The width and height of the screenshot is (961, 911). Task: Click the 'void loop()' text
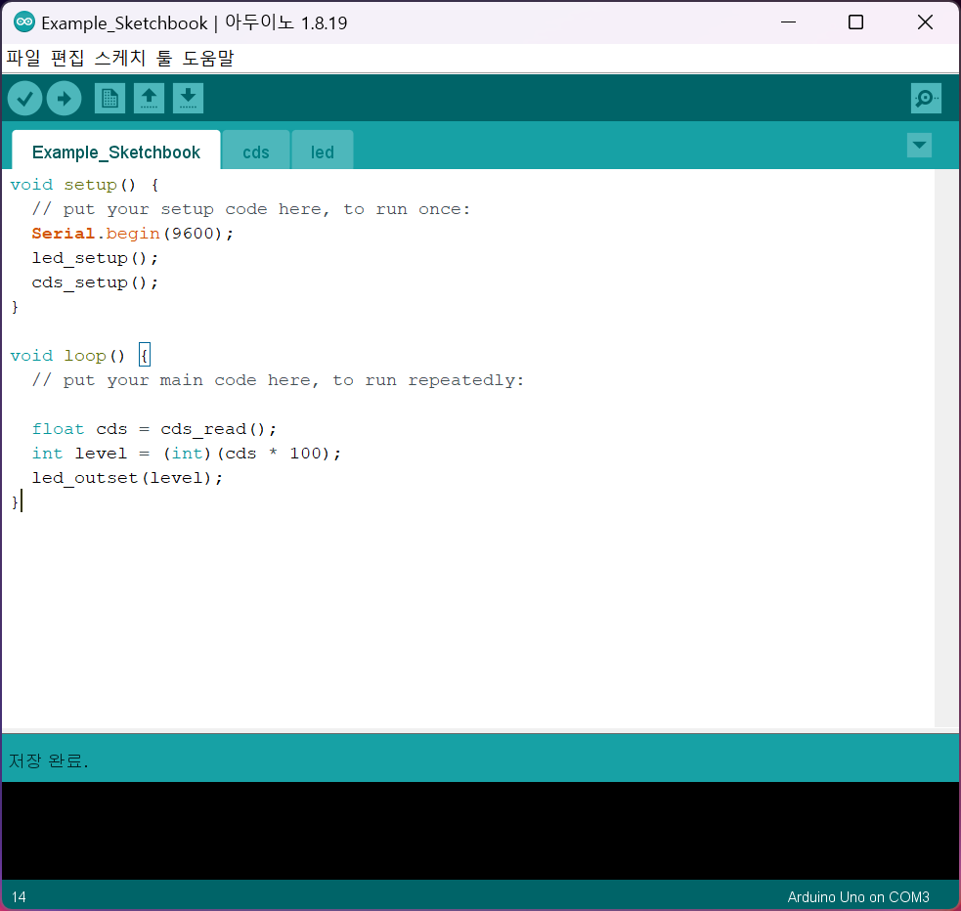click(x=67, y=356)
